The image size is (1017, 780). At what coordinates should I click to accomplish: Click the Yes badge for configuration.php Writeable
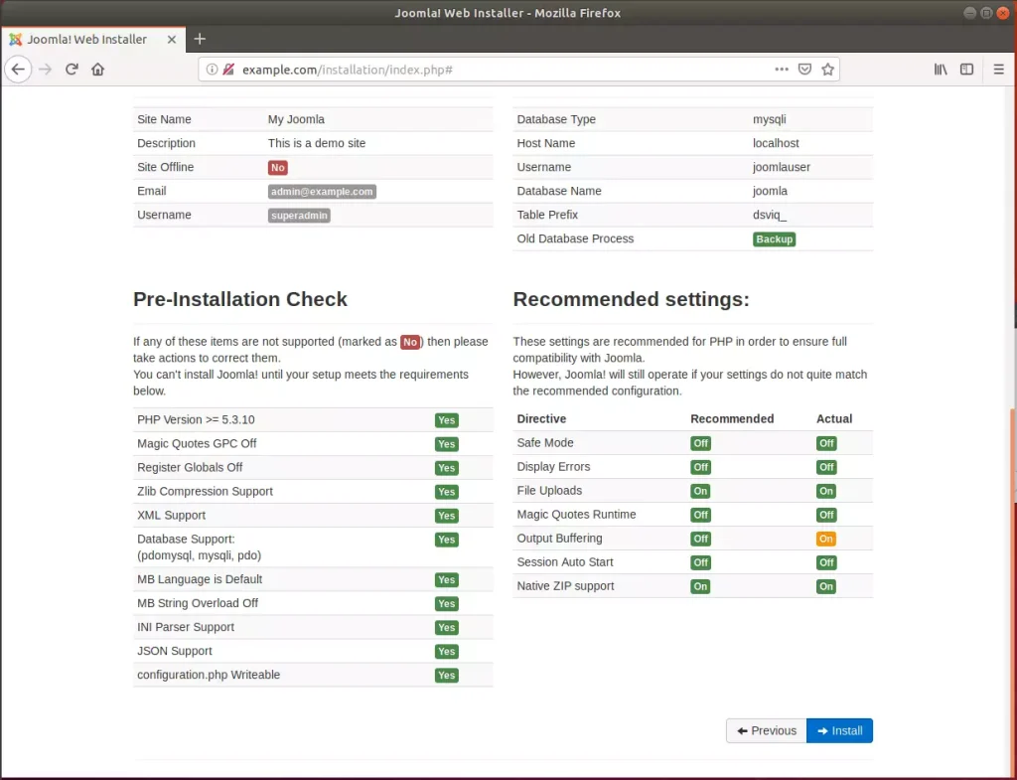click(x=446, y=676)
